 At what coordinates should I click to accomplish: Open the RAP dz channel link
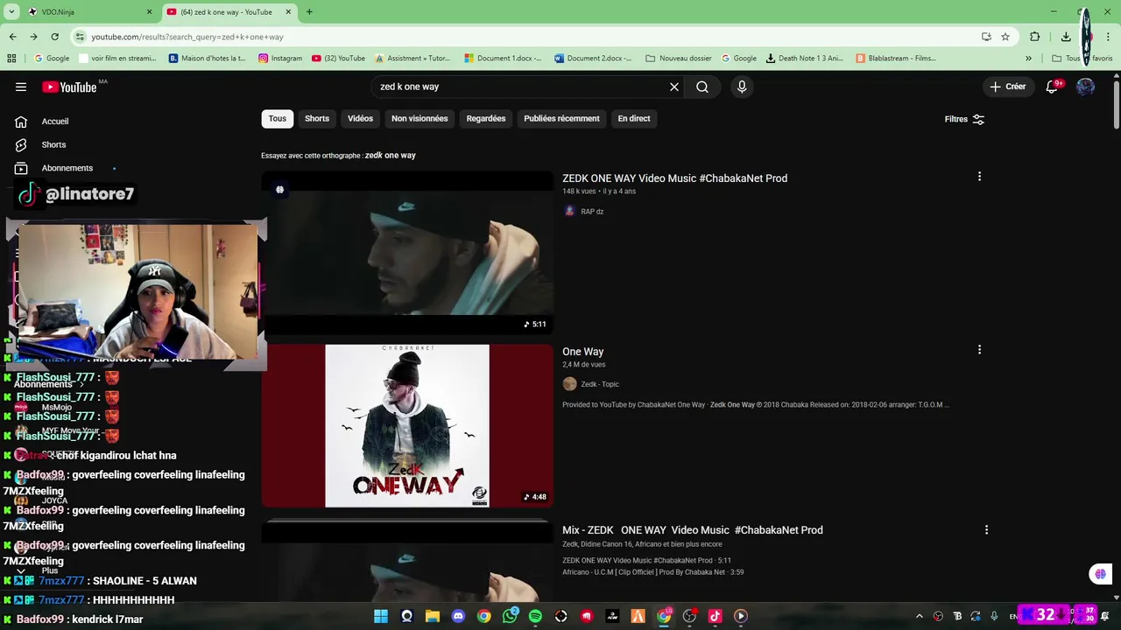pyautogui.click(x=592, y=211)
